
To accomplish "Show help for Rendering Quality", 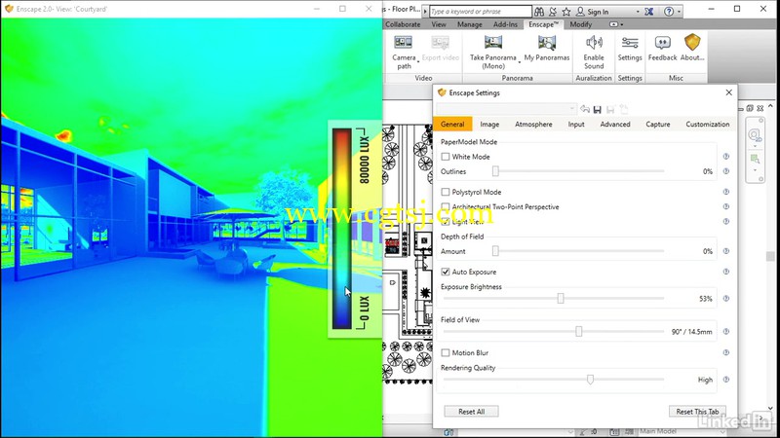I will (x=725, y=380).
